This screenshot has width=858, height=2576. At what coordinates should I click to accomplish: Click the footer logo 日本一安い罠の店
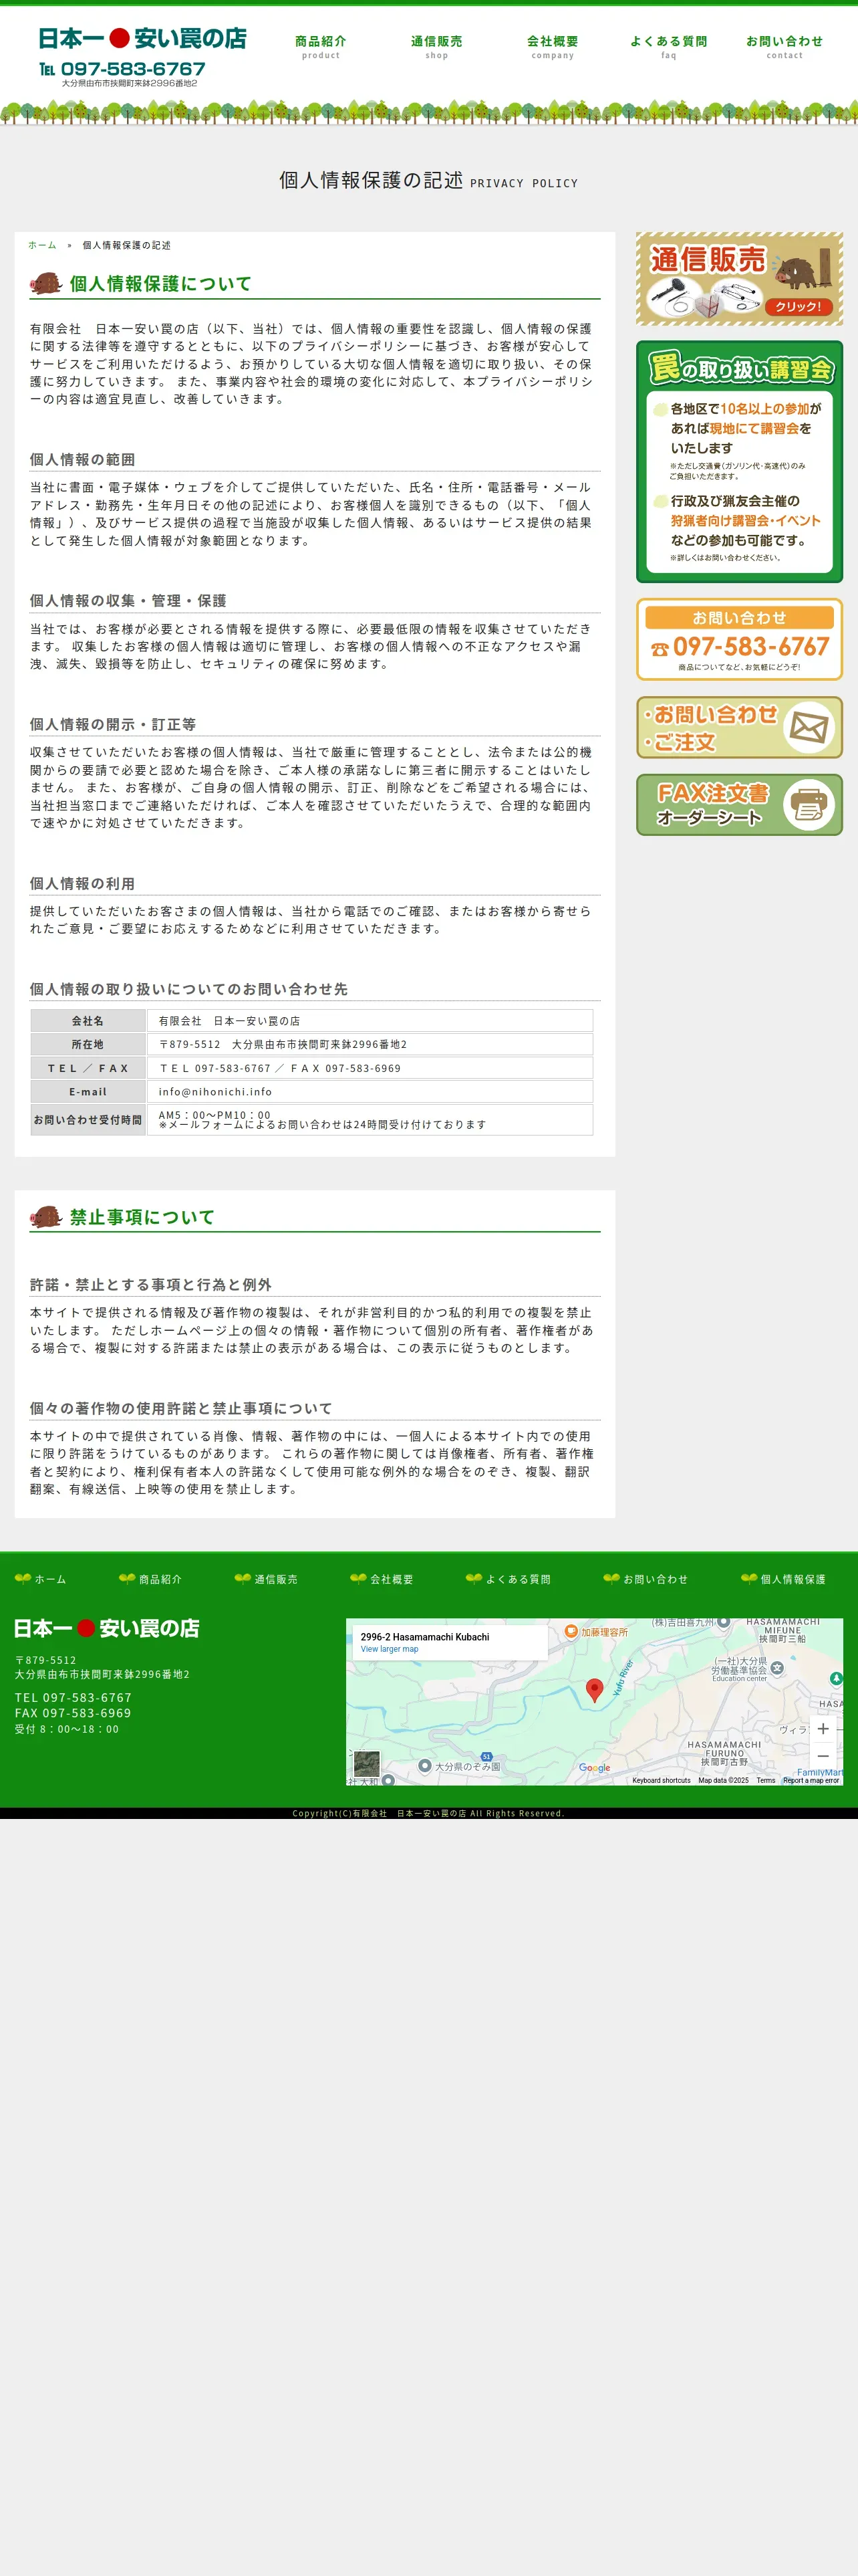click(106, 1628)
